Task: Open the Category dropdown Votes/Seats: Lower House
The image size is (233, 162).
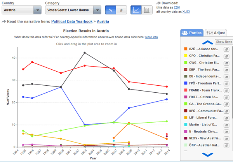Action: [73, 10]
